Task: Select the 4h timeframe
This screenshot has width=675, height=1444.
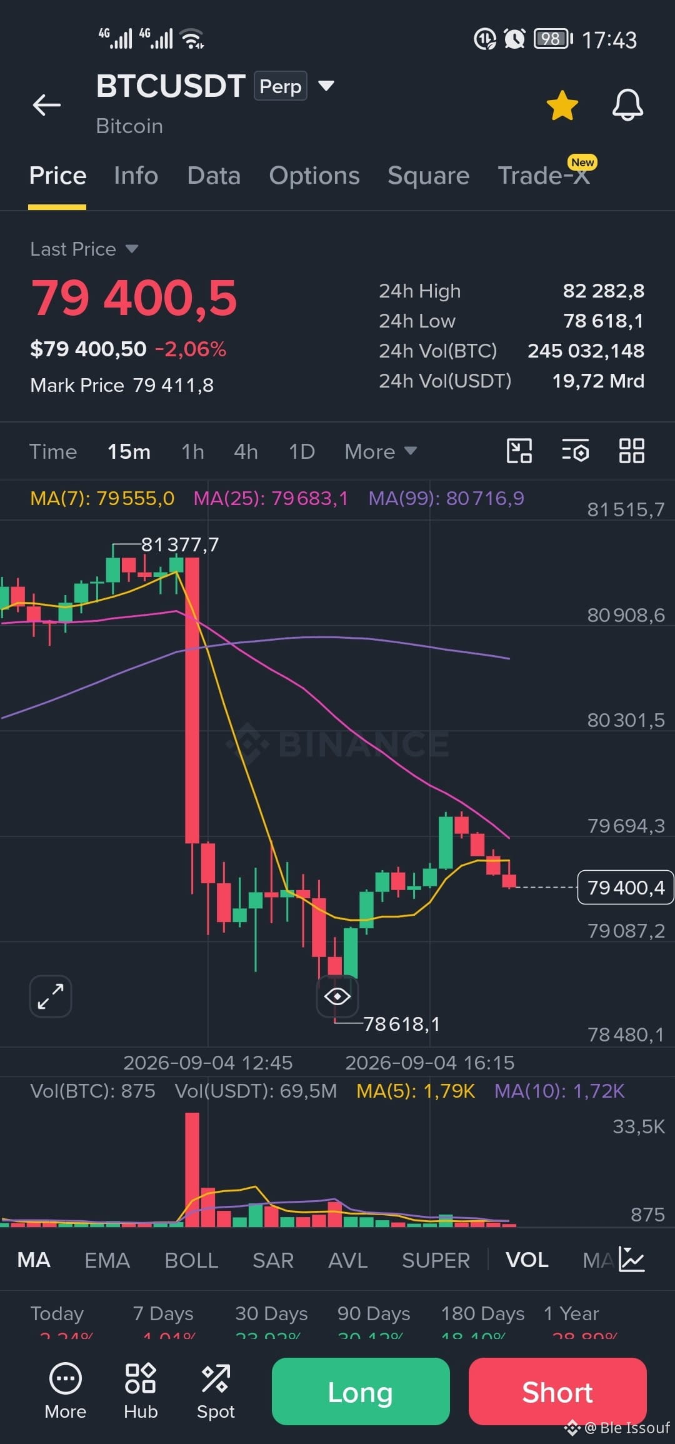Action: click(x=246, y=451)
